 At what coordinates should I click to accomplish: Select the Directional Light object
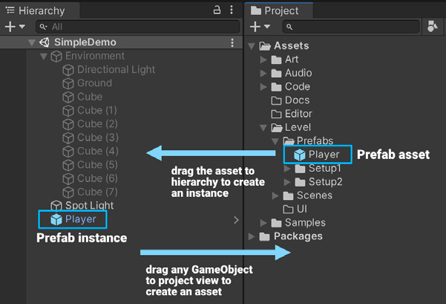click(x=109, y=70)
